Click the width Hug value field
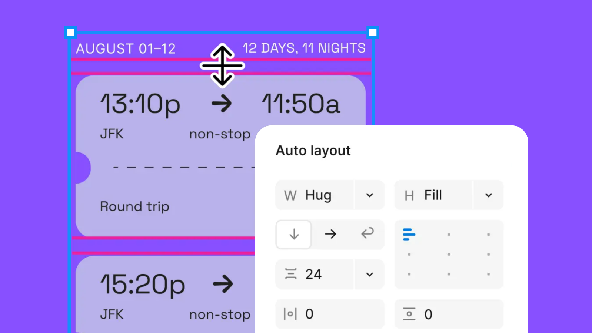 coord(318,195)
